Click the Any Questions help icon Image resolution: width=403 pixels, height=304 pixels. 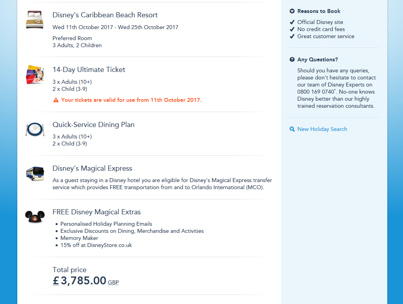pos(292,60)
